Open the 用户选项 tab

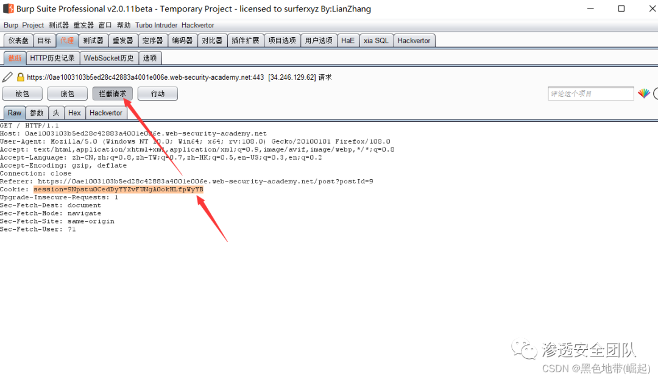[x=319, y=41]
